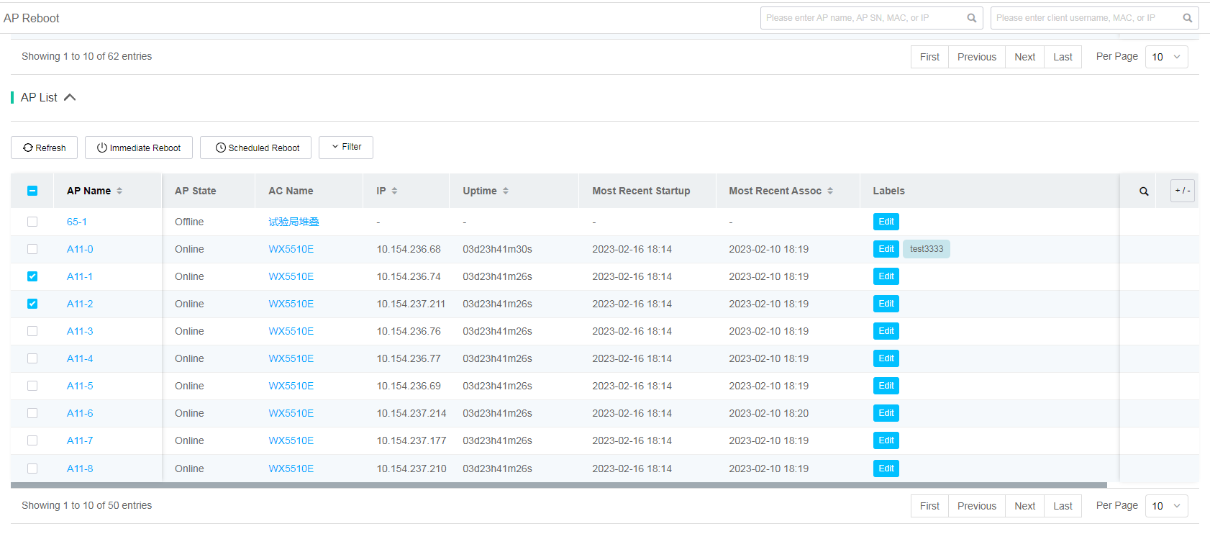This screenshot has height=534, width=1210.
Task: Go to Previous page in top pagination
Action: pos(977,57)
